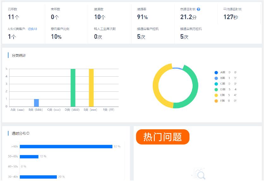Click the 接通率 value 91%
This screenshot has width=264, height=181.
coord(142,17)
